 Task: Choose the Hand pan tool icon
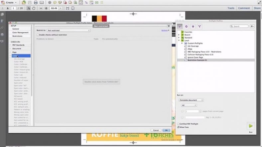point(34,8)
